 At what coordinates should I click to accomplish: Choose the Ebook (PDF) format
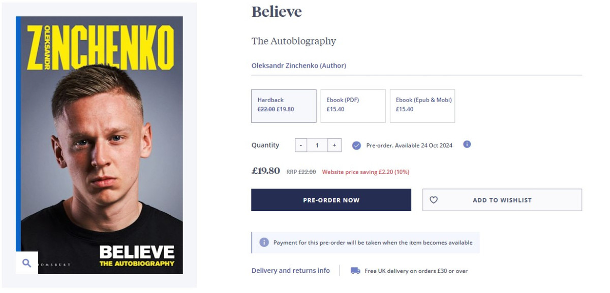[x=353, y=106]
